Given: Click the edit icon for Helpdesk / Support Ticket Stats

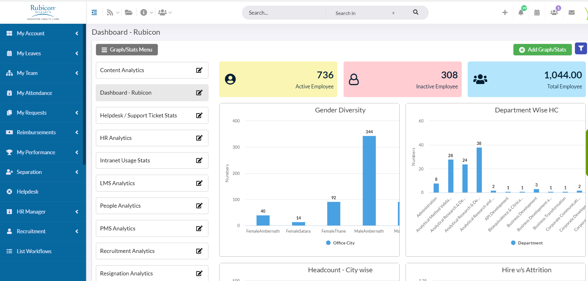Looking at the screenshot, I should pos(199,116).
